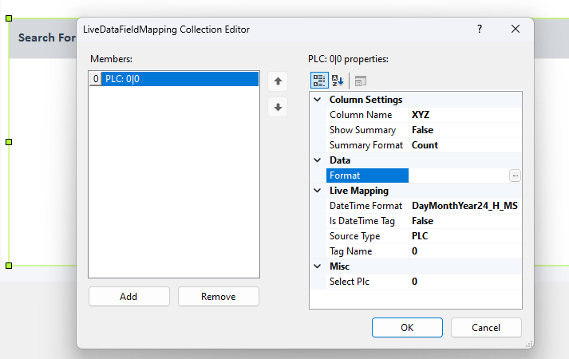Collapse the Misc category
Viewport: 569px width, 359px height.
click(x=318, y=266)
